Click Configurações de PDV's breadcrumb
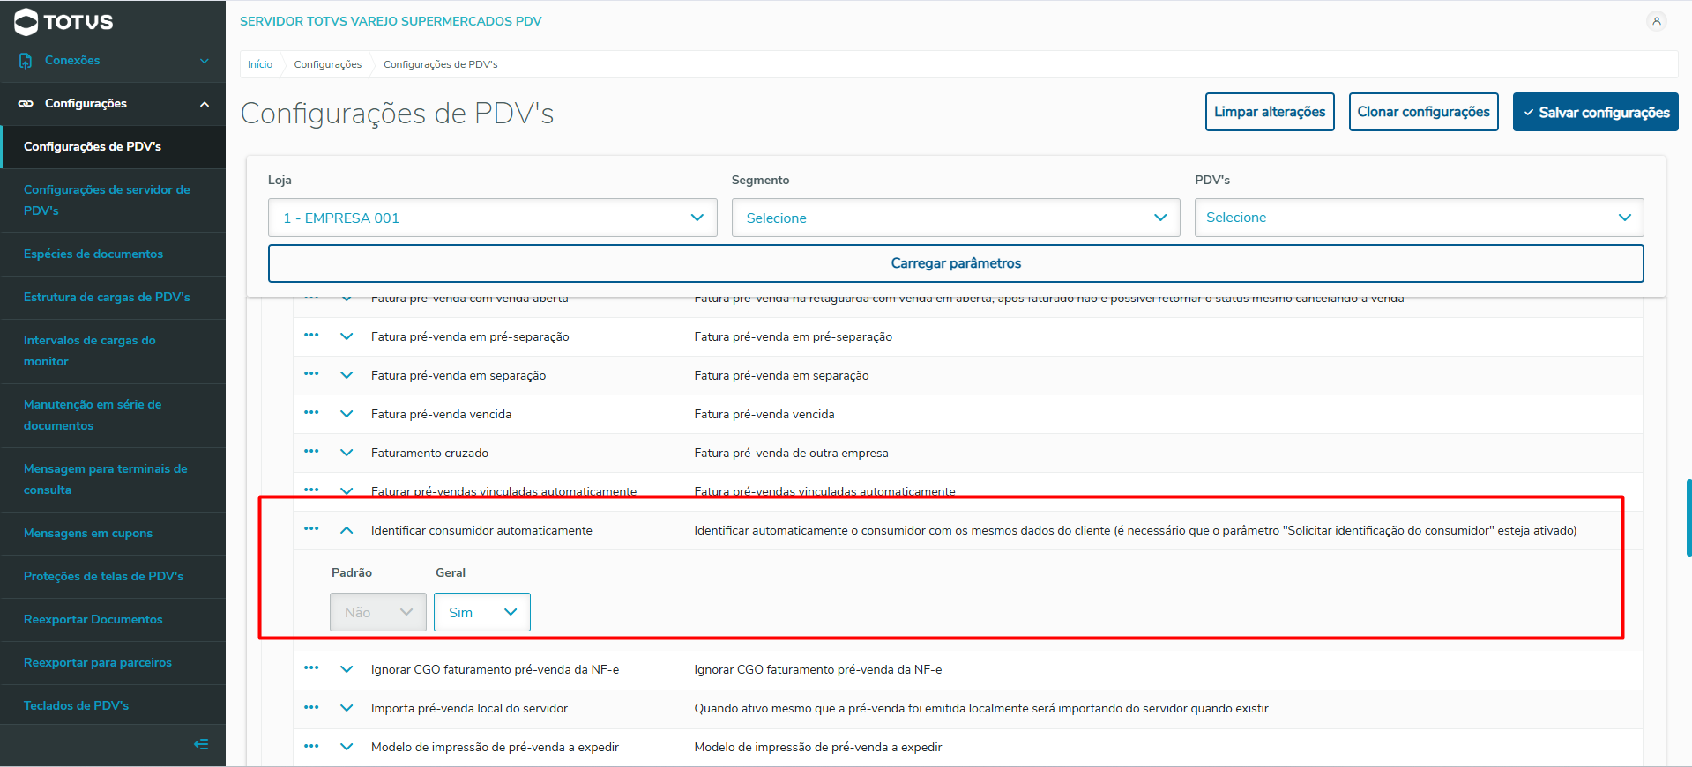The width and height of the screenshot is (1692, 767). click(441, 64)
